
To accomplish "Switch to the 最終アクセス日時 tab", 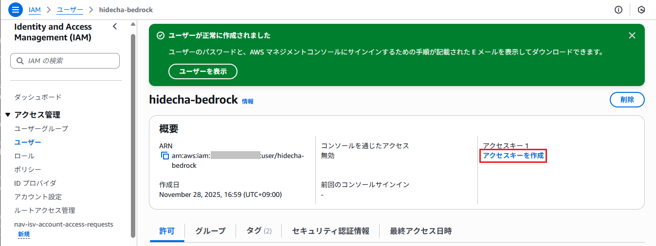I will (421, 231).
